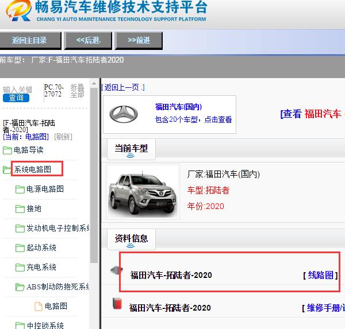Select 起动系统 tree item

point(41,247)
